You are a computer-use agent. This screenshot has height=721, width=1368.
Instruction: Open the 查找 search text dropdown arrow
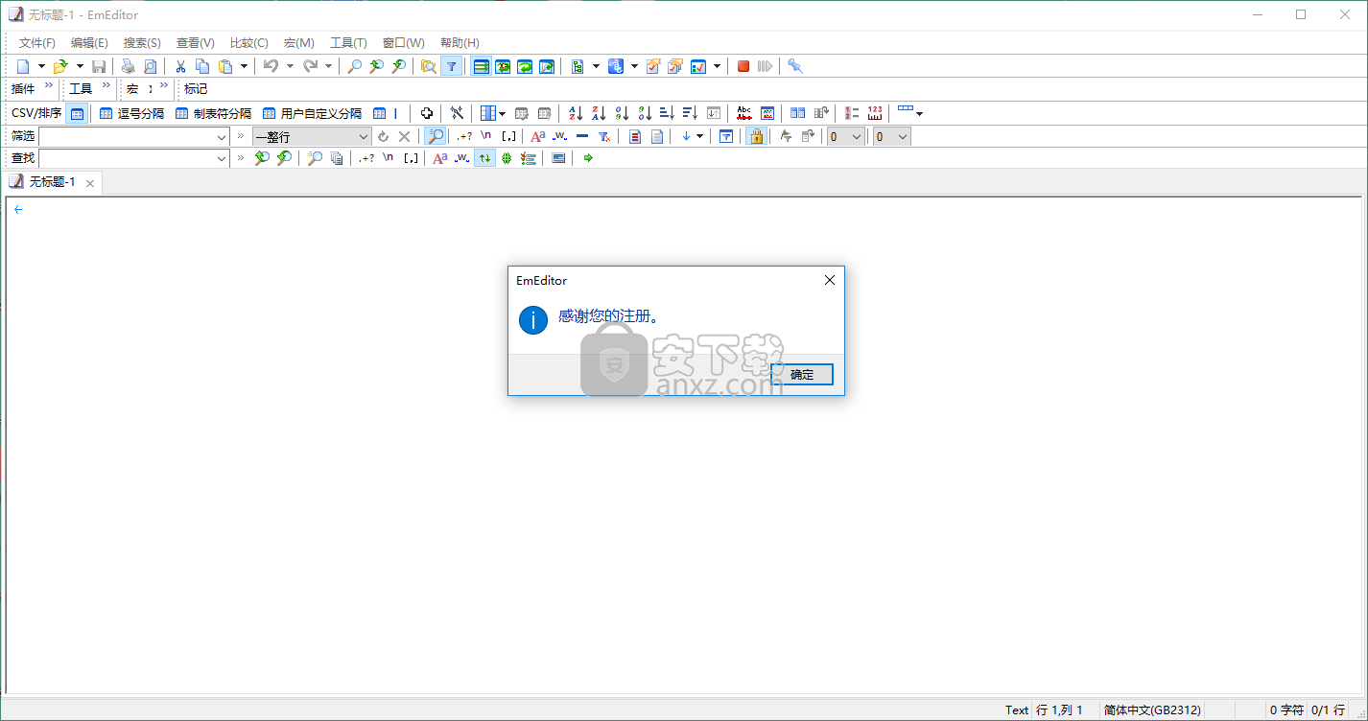coord(221,158)
